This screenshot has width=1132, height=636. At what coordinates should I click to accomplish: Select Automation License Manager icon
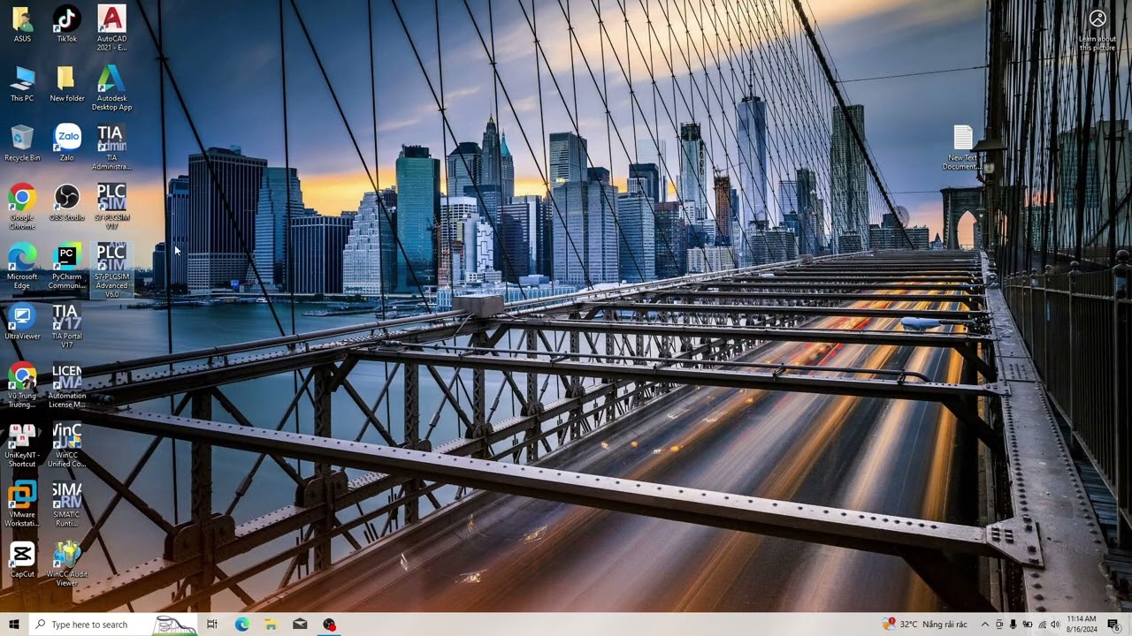point(66,385)
